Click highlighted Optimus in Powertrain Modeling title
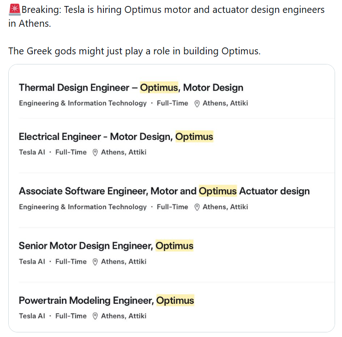 point(175,301)
